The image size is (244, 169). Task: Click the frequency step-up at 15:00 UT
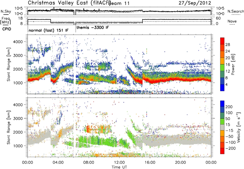pyautogui.click(x=142, y=21)
